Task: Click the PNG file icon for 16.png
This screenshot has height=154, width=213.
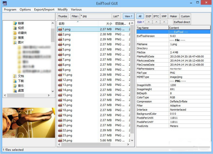Action: (60, 100)
